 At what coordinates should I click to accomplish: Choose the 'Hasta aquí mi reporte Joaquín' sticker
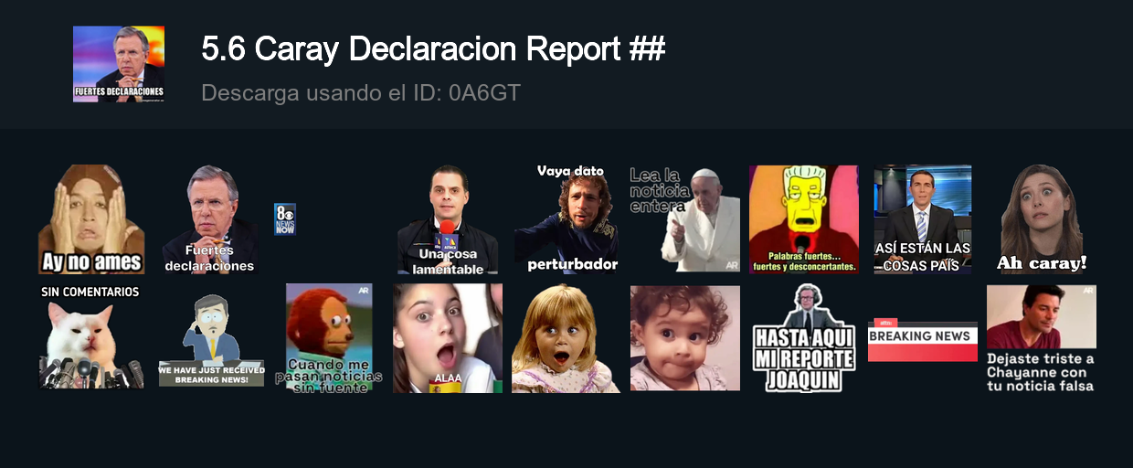click(804, 338)
